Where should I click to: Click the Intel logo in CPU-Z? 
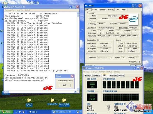click(133, 19)
